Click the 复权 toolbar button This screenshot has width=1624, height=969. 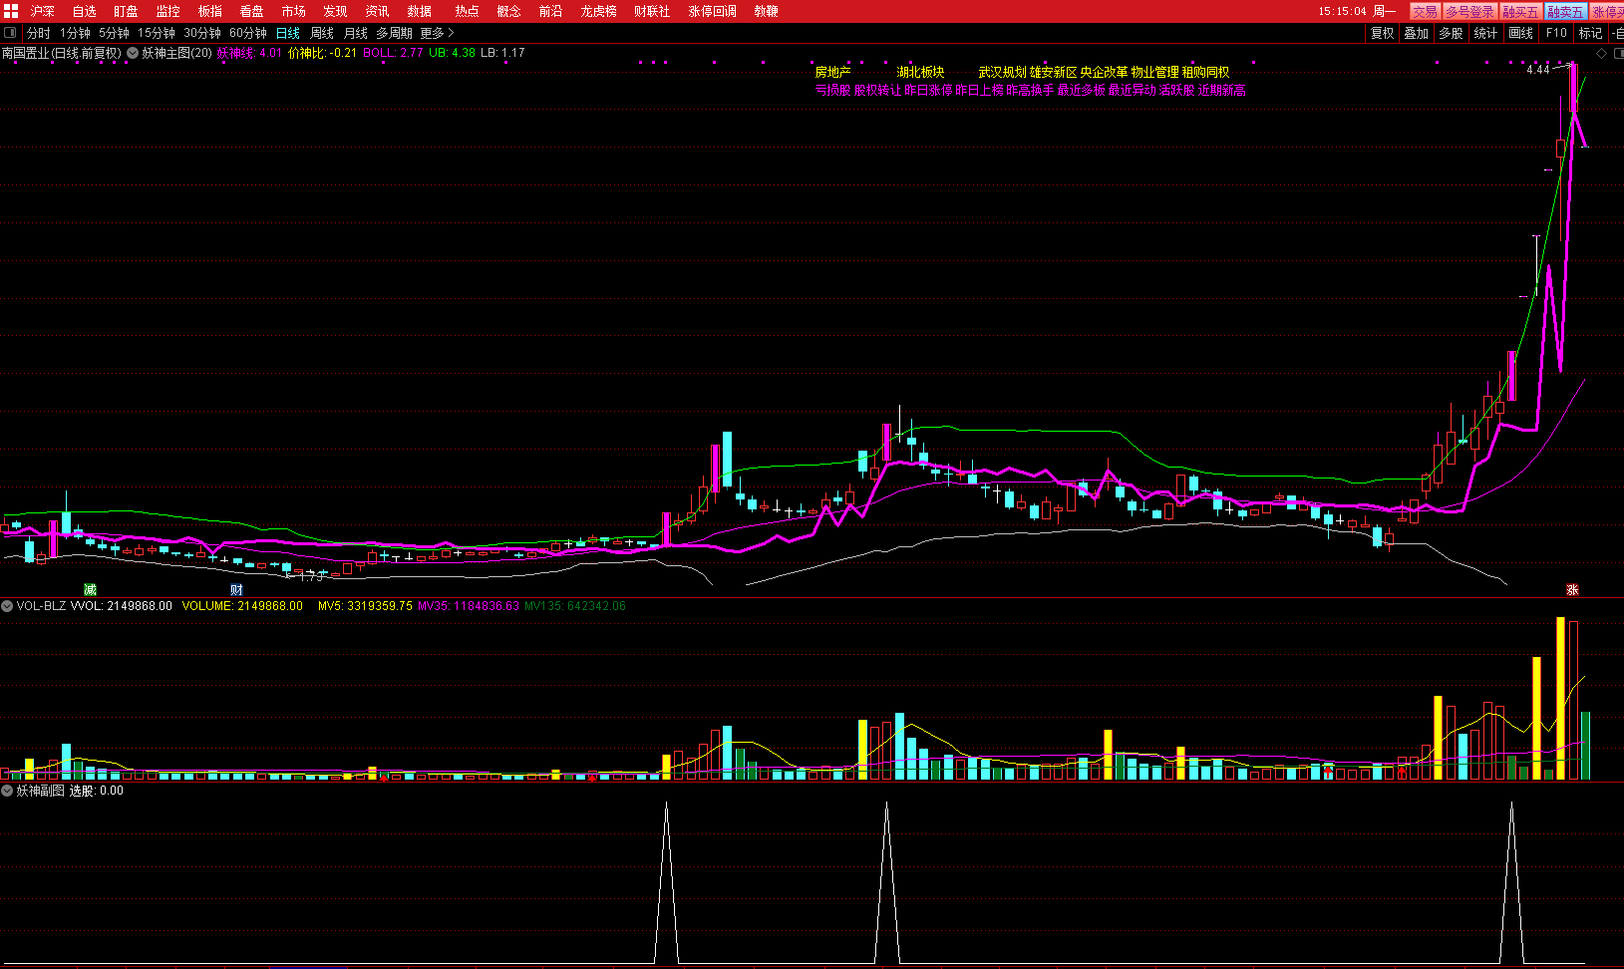[x=1383, y=33]
